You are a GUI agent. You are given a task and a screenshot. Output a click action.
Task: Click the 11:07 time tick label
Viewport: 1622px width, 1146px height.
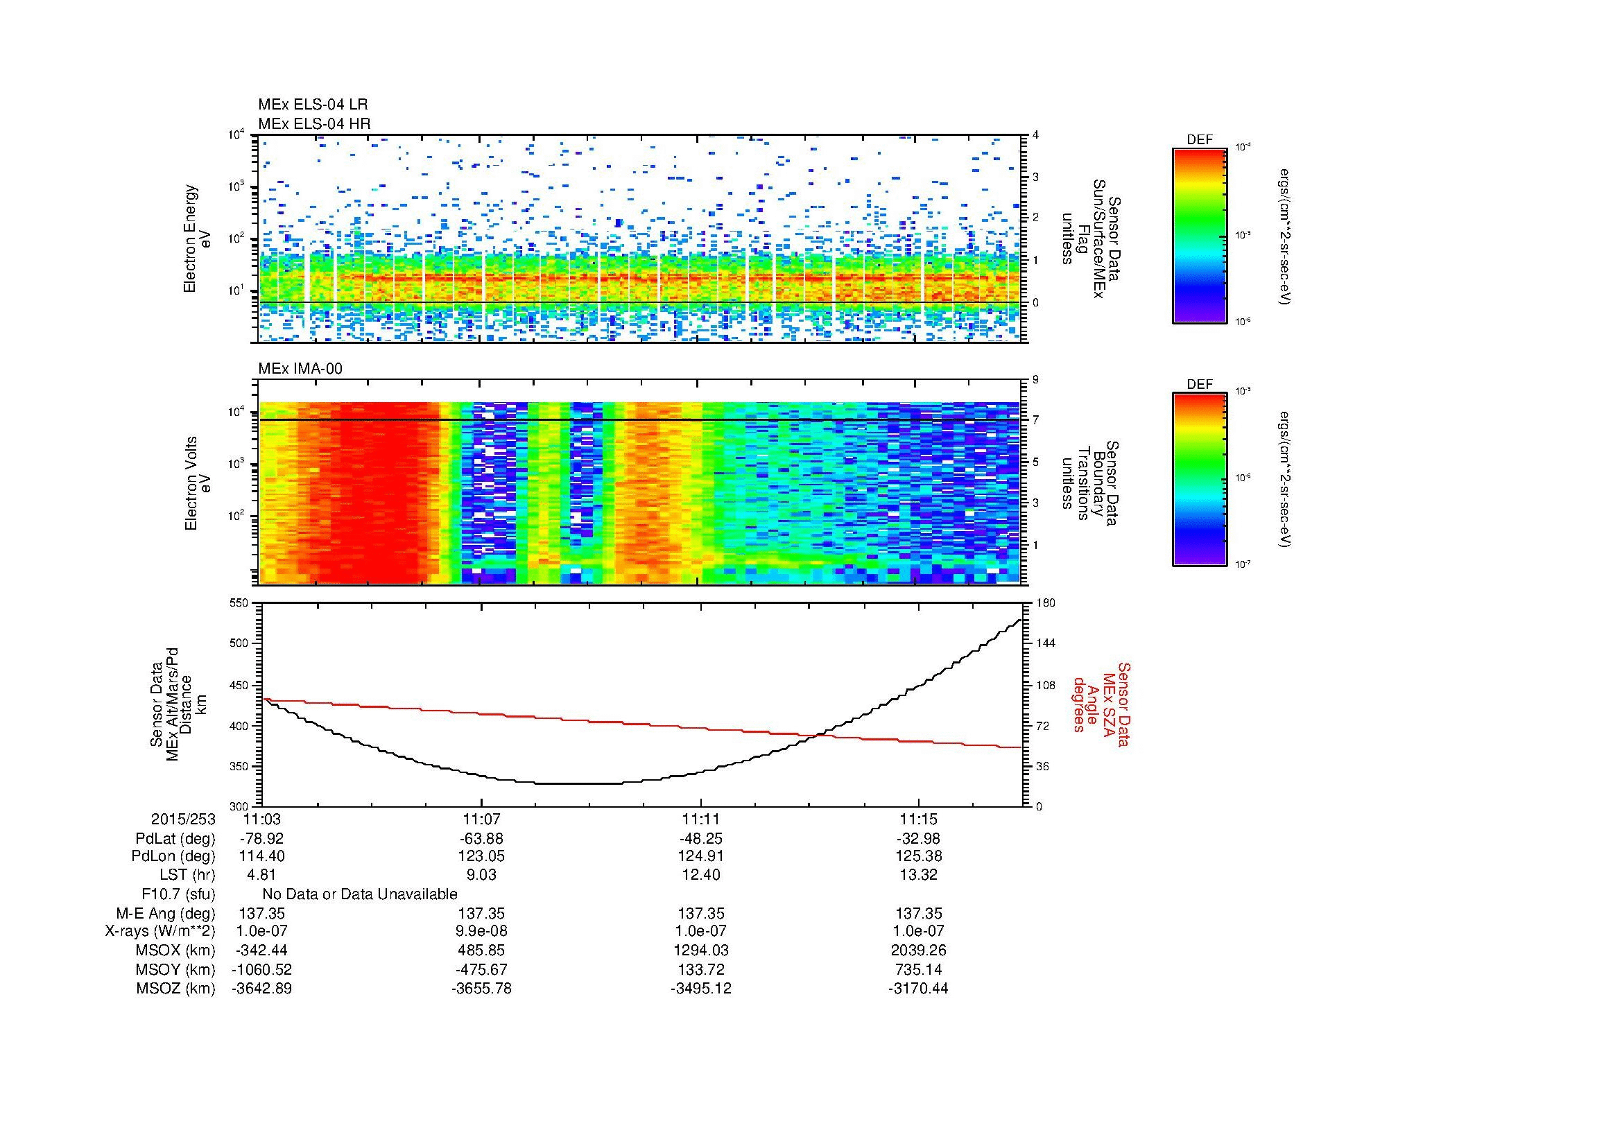(x=482, y=819)
